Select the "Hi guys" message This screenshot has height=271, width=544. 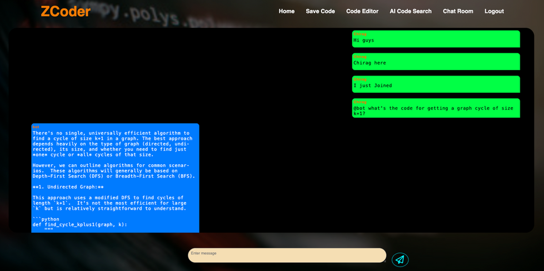pyautogui.click(x=436, y=39)
